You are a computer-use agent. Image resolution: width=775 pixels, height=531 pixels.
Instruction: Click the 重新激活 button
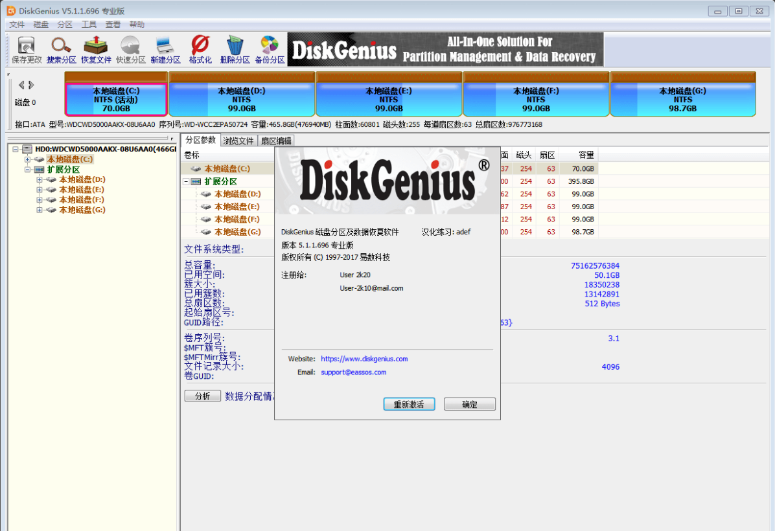408,405
